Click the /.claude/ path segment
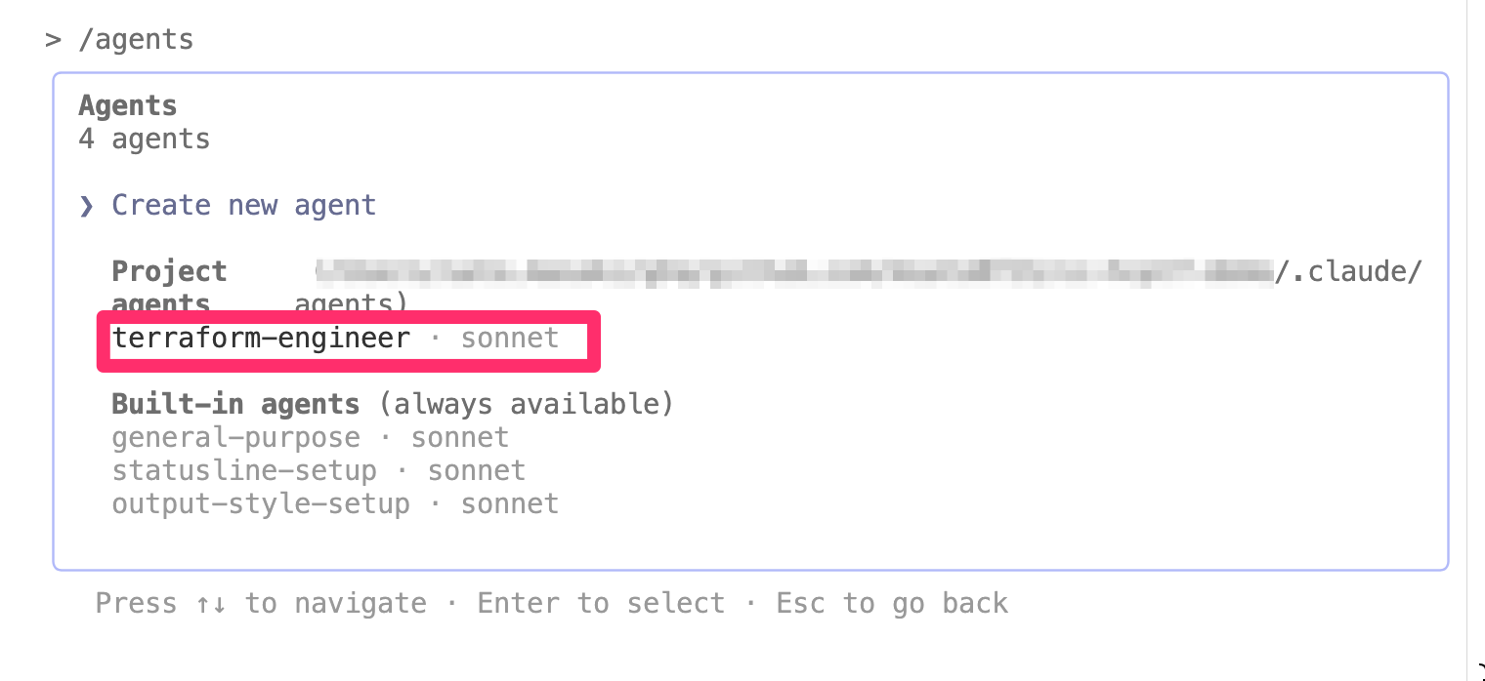This screenshot has height=681, width=1485. (1348, 272)
